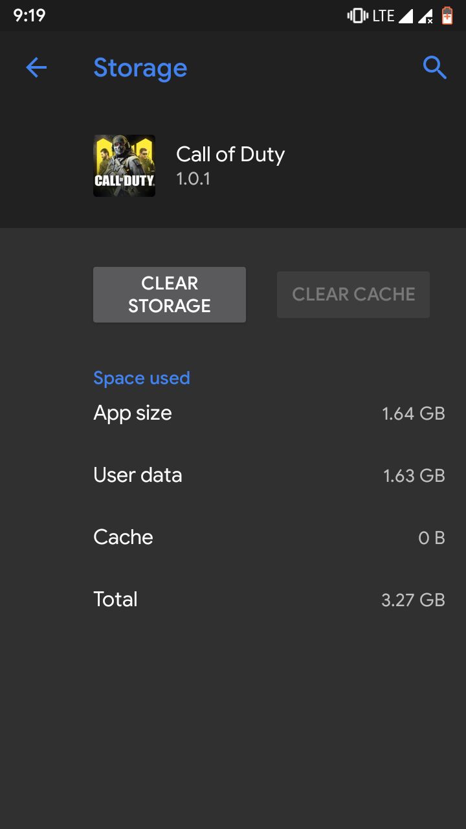Tap the Call of Duty app icon

(124, 166)
